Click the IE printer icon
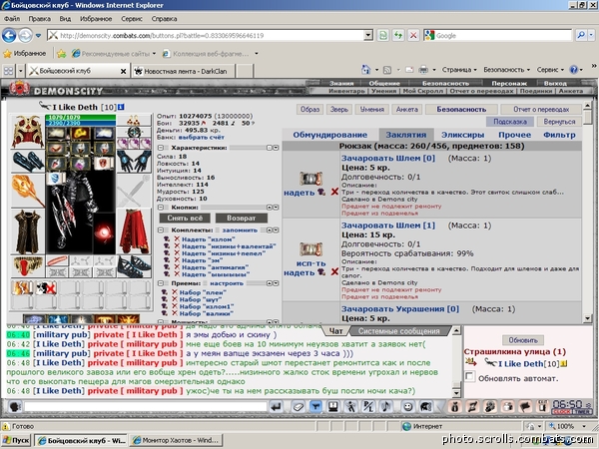 tap(423, 70)
